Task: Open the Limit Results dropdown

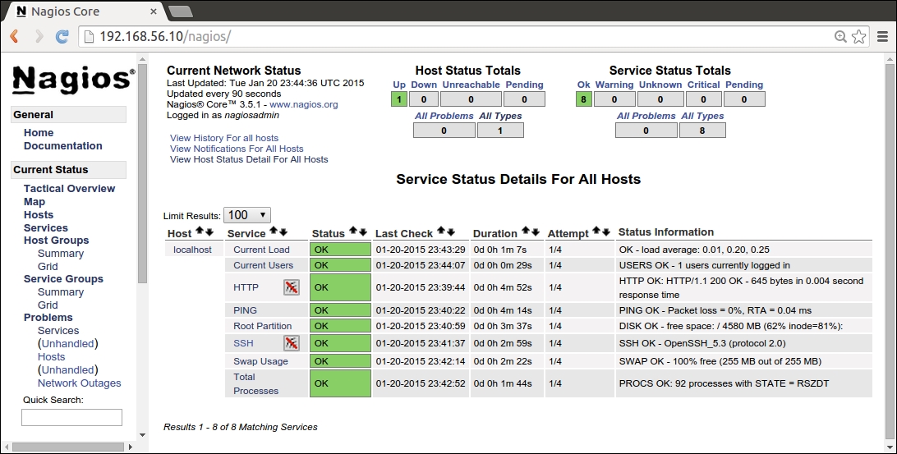Action: pos(246,215)
